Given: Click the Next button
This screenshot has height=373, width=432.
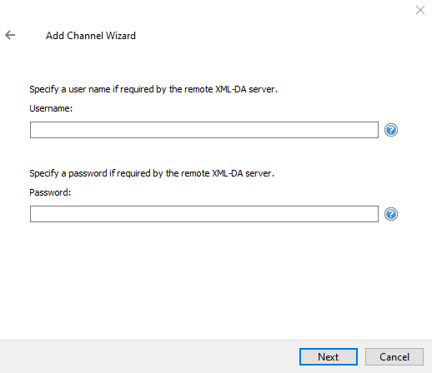Looking at the screenshot, I should pos(329,356).
